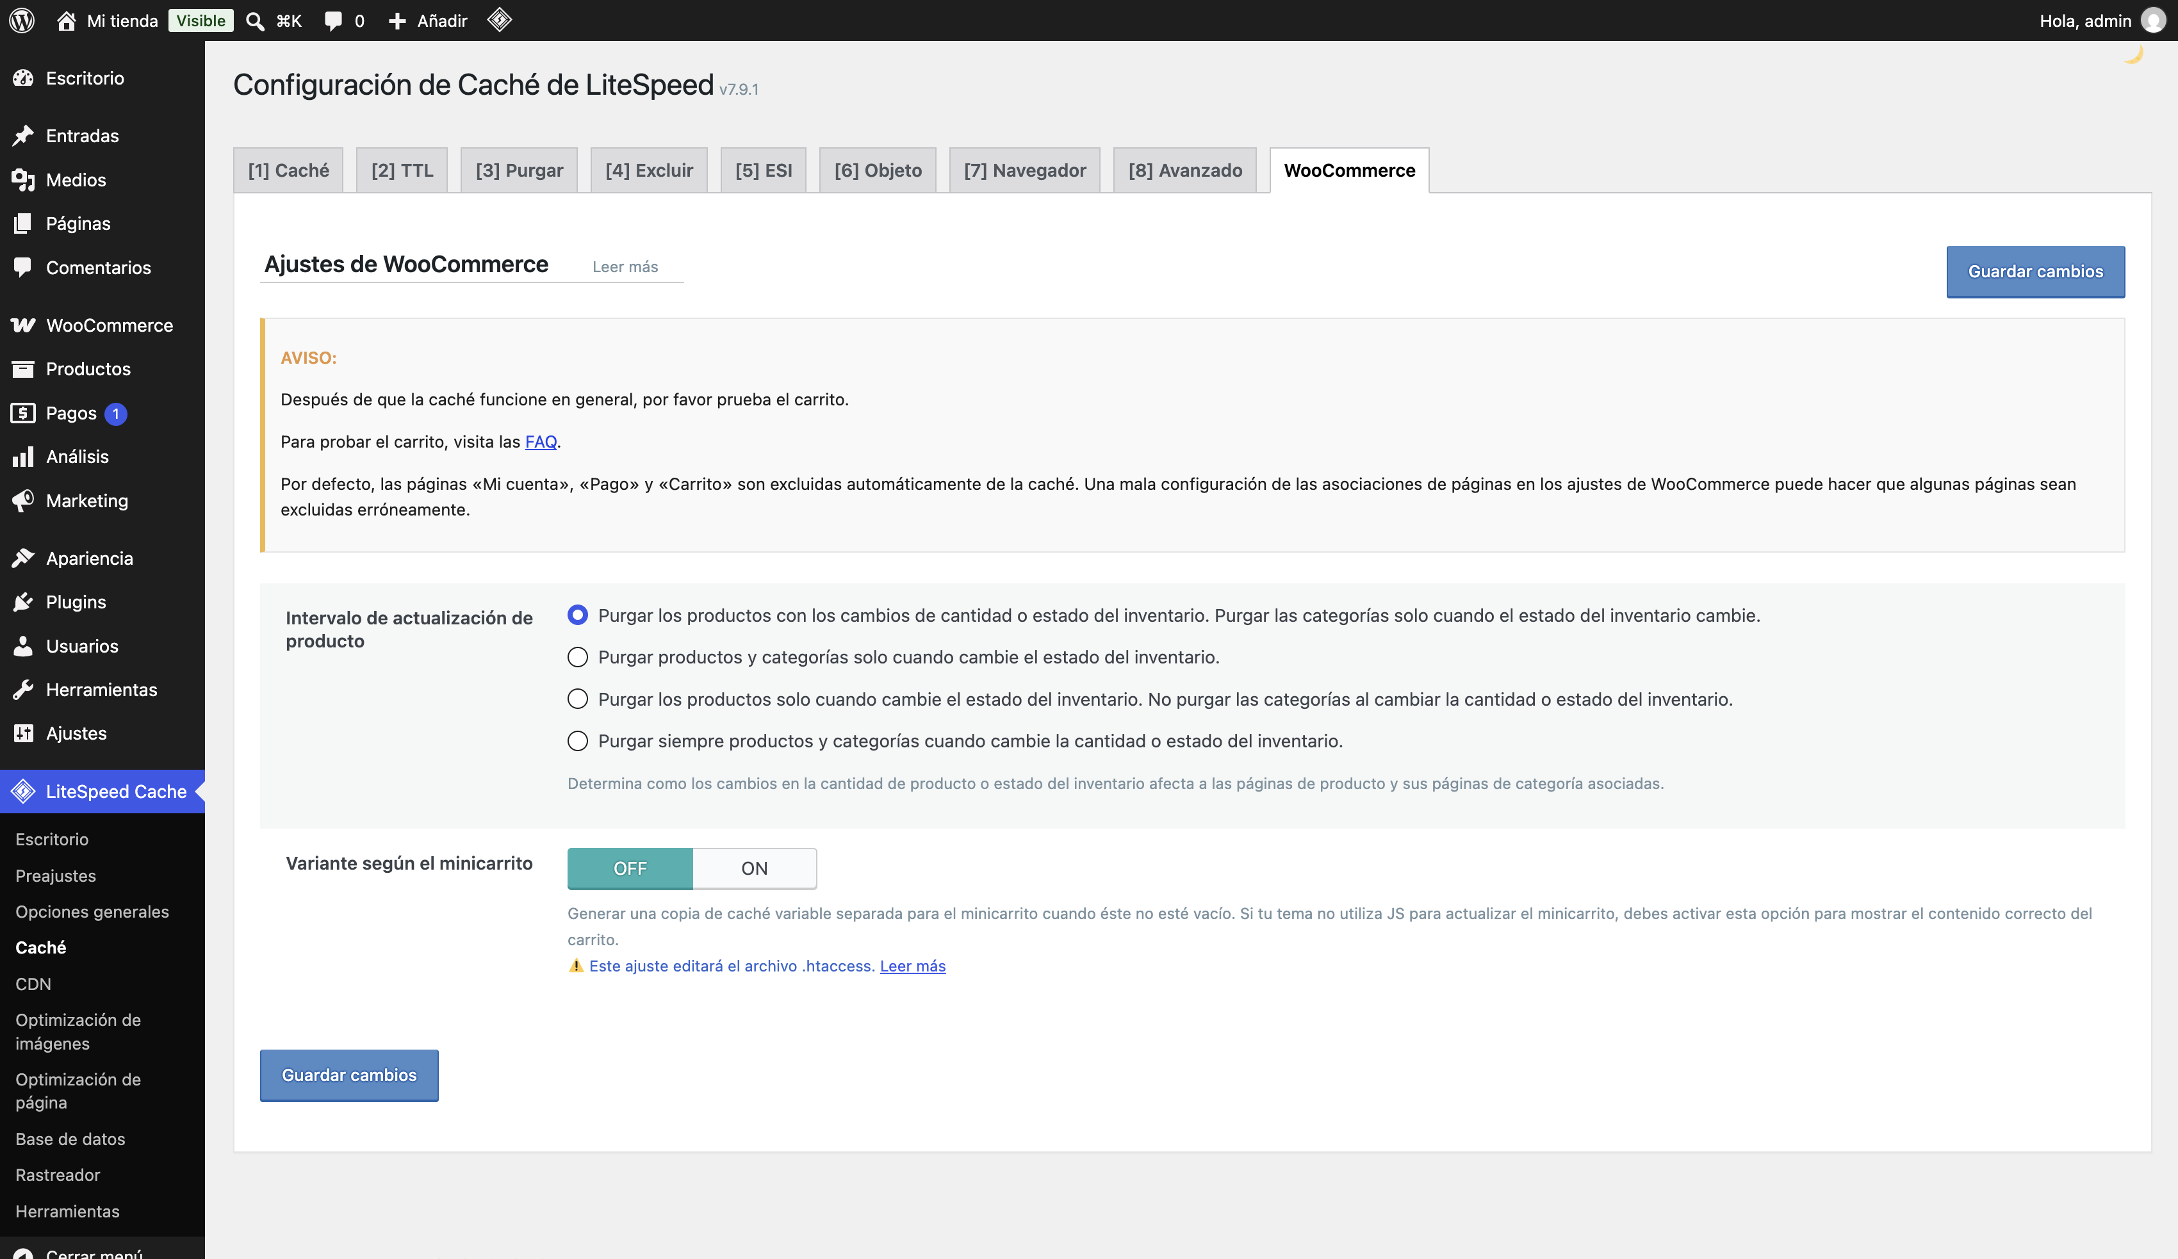Image resolution: width=2178 pixels, height=1259 pixels.
Task: Switch to the [4] Excluir tab
Action: tap(649, 170)
